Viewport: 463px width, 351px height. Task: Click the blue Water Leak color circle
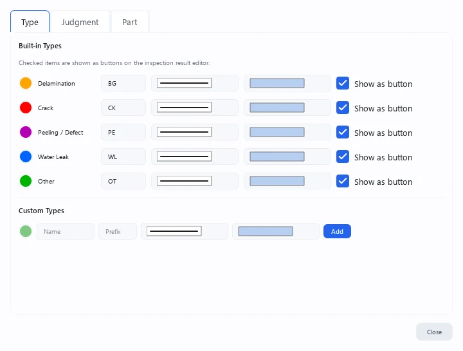(x=26, y=157)
